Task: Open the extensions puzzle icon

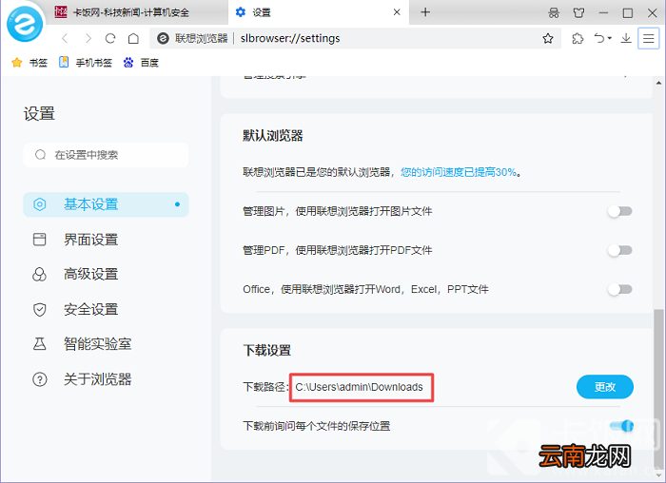Action: pos(578,39)
